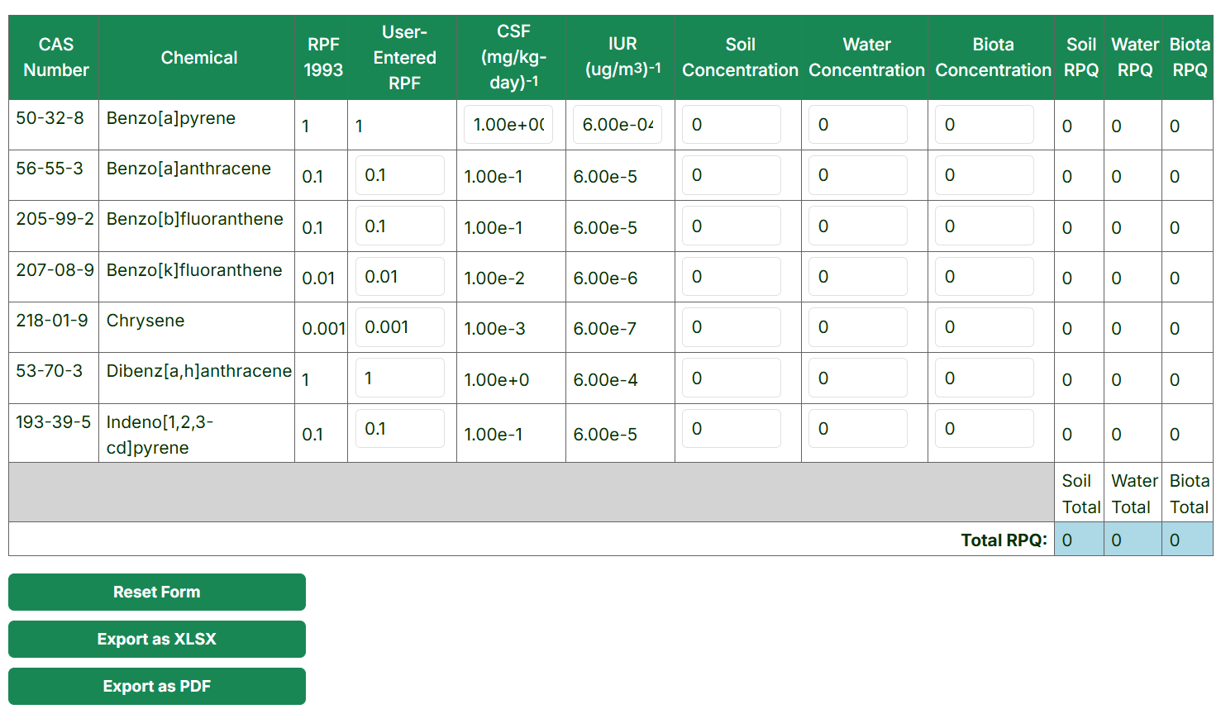
Task: Export the table as XLSX
Action: [156, 639]
